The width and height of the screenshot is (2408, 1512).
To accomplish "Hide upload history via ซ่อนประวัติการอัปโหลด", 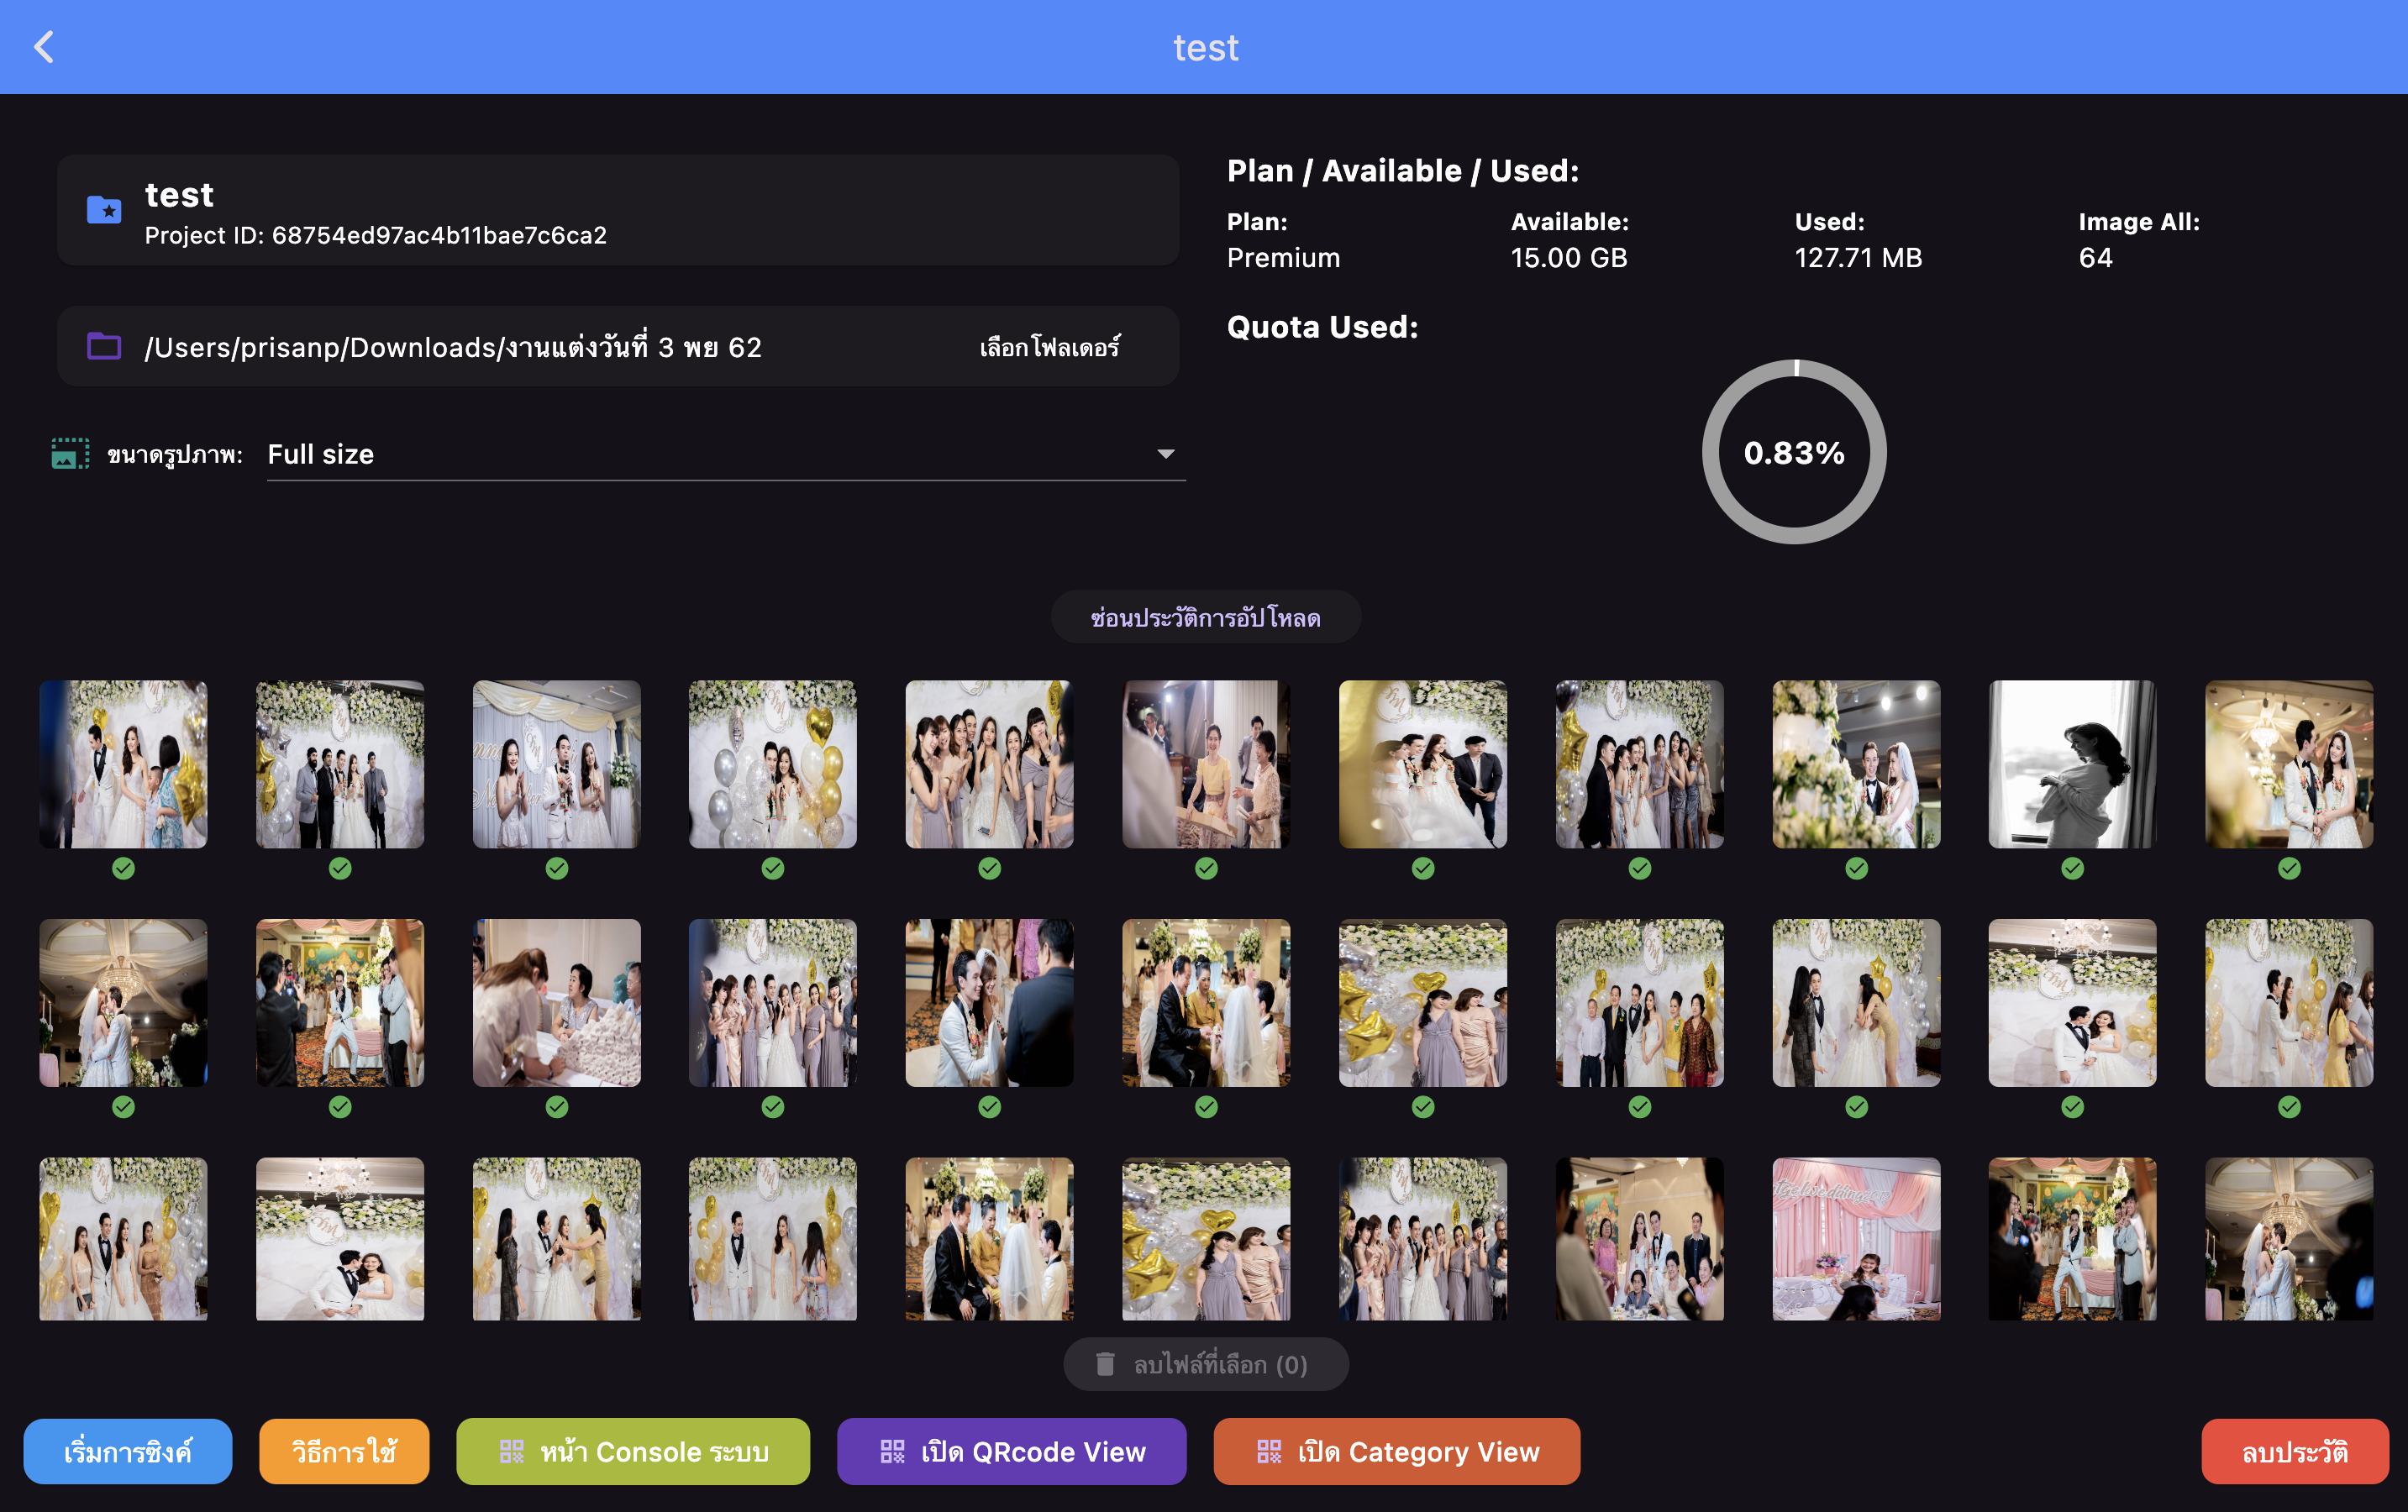I will pyautogui.click(x=1205, y=617).
